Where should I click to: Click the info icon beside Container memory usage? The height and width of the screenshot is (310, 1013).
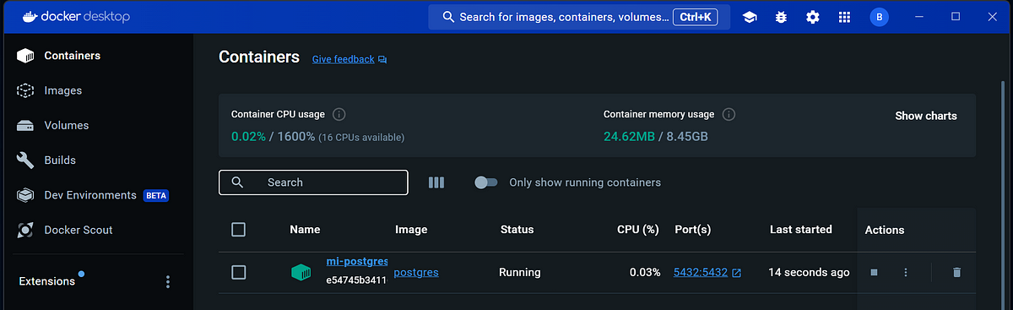tap(729, 114)
